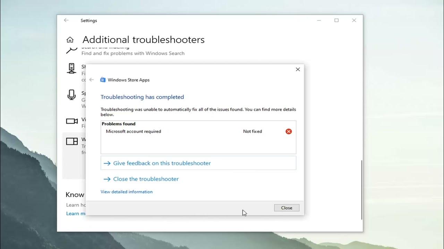The height and width of the screenshot is (249, 444).
Task: Click the Shared Folders troubleshooter icon
Action: coord(71,68)
